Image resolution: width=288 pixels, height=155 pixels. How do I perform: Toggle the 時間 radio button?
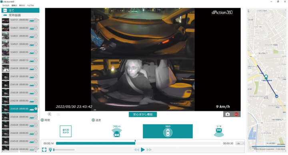pyautogui.click(x=42, y=120)
